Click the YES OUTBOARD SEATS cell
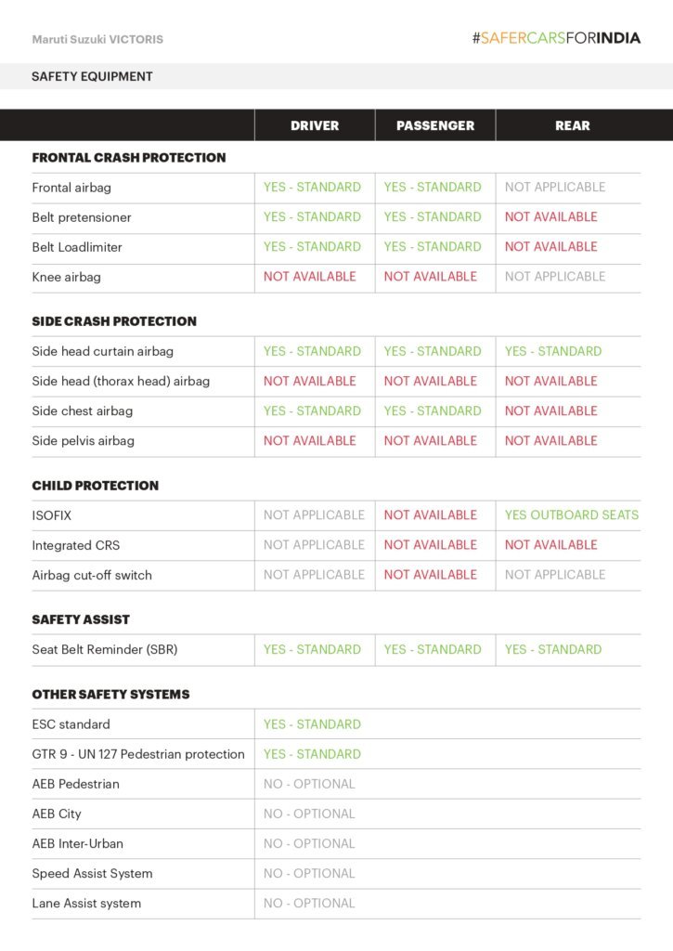The height and width of the screenshot is (951, 673). tap(572, 515)
